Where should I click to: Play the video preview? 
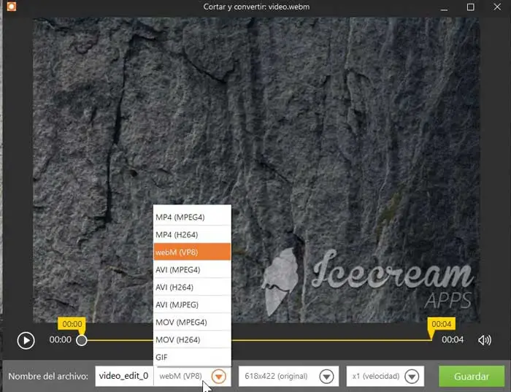26,340
